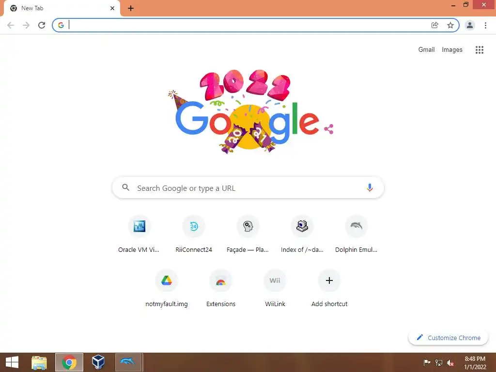Switch to Dolphin emulator in taskbar
Image resolution: width=496 pixels, height=372 pixels.
point(128,362)
